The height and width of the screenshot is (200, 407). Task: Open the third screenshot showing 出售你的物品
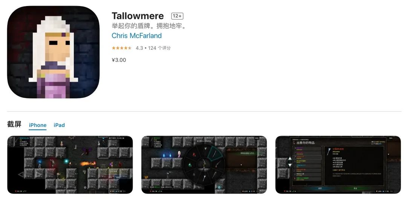point(338,165)
